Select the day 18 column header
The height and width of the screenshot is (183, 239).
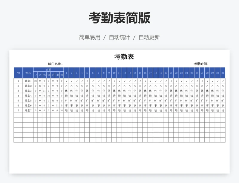[x=155, y=73]
